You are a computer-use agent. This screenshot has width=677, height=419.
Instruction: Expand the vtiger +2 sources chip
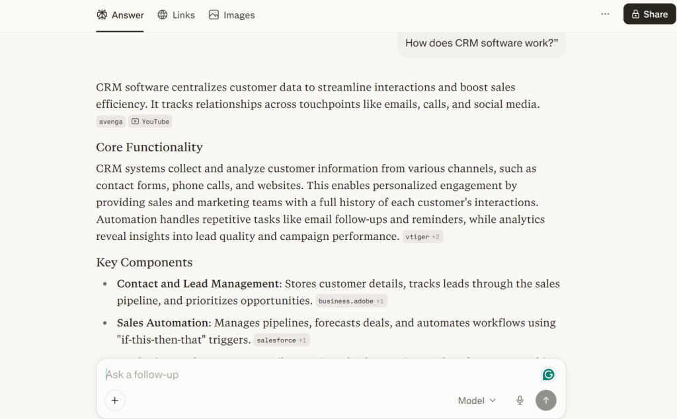coord(422,236)
